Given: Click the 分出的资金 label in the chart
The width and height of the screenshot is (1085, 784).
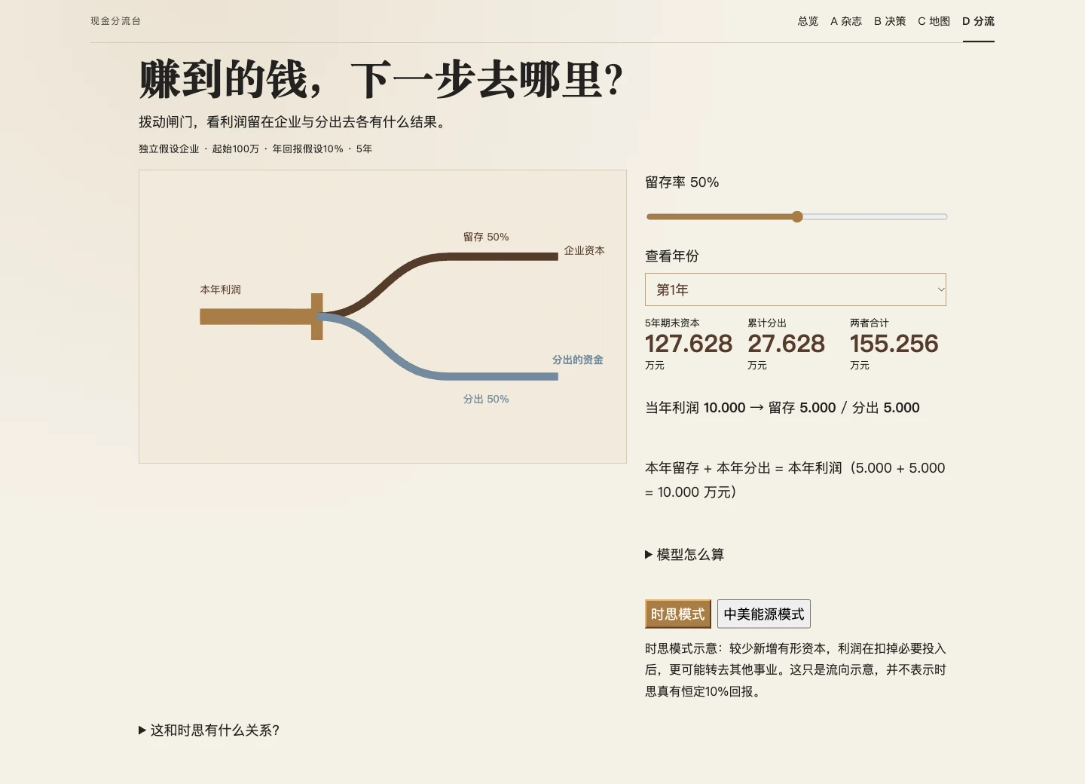Looking at the screenshot, I should pyautogui.click(x=577, y=360).
